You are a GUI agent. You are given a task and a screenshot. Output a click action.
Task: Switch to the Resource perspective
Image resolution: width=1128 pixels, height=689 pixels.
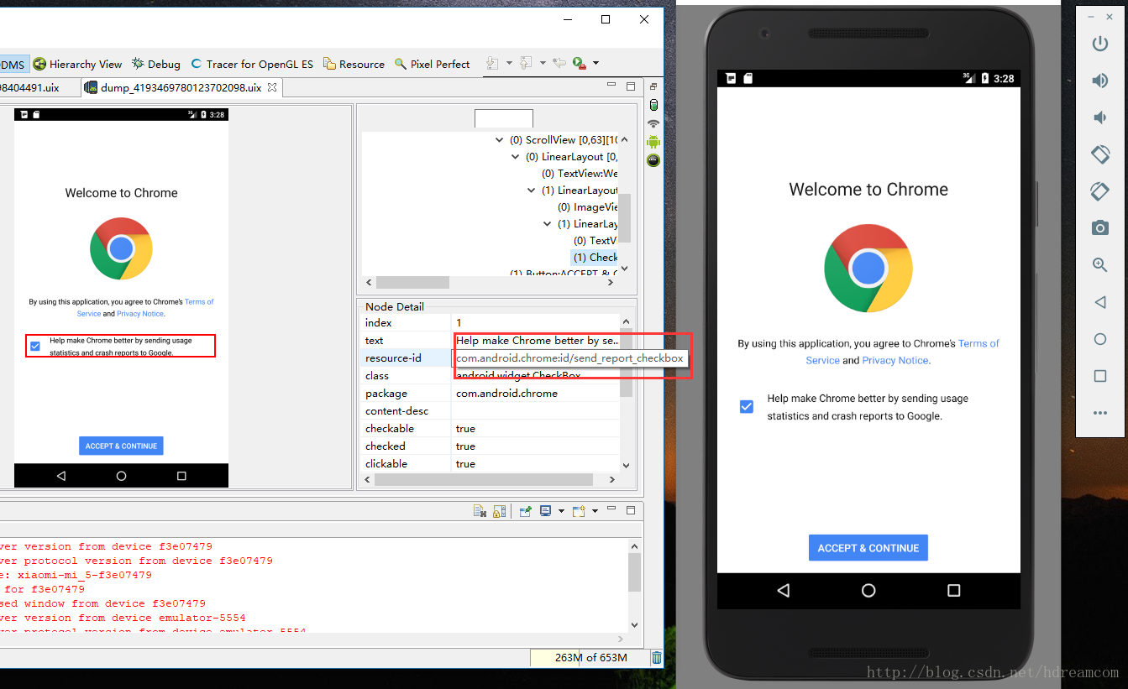coord(354,64)
